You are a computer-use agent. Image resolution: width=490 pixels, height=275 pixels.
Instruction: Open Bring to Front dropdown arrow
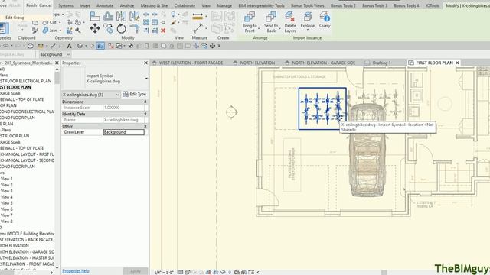(259, 29)
